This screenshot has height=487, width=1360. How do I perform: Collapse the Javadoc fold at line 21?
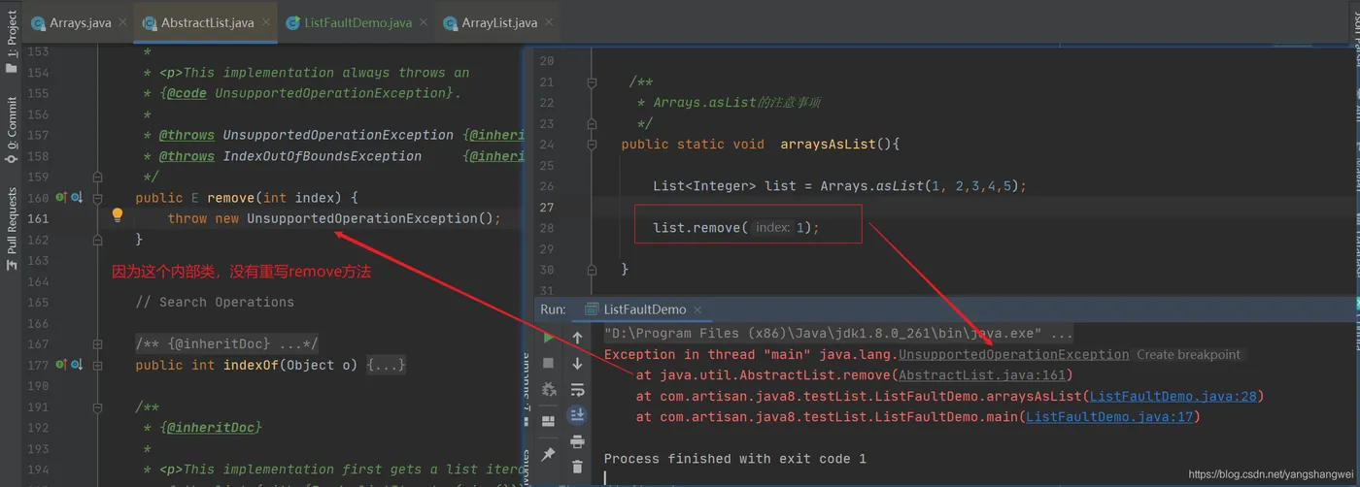tap(591, 82)
